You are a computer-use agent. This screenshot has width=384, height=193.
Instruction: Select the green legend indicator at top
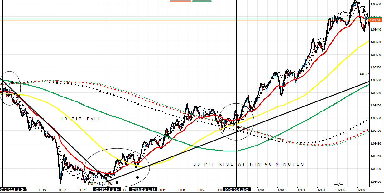click(203, 2)
